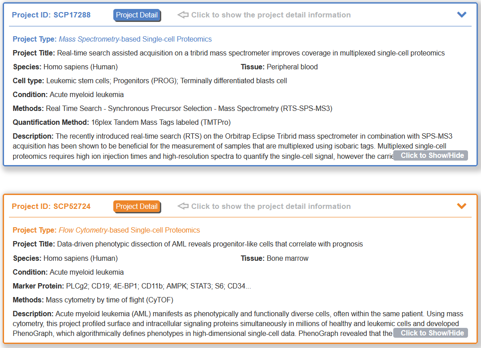Open the Project ID: SCP17288 link
Screen dimensions: 481x348
pyautogui.click(x=51, y=15)
